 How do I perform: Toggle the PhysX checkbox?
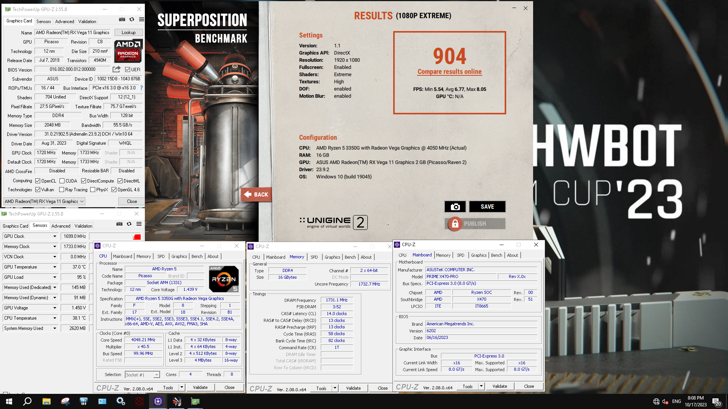coord(93,190)
